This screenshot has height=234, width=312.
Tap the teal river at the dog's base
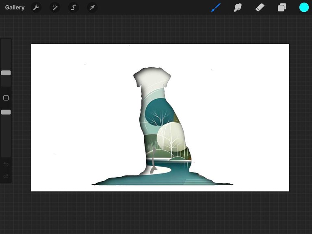pos(179,175)
